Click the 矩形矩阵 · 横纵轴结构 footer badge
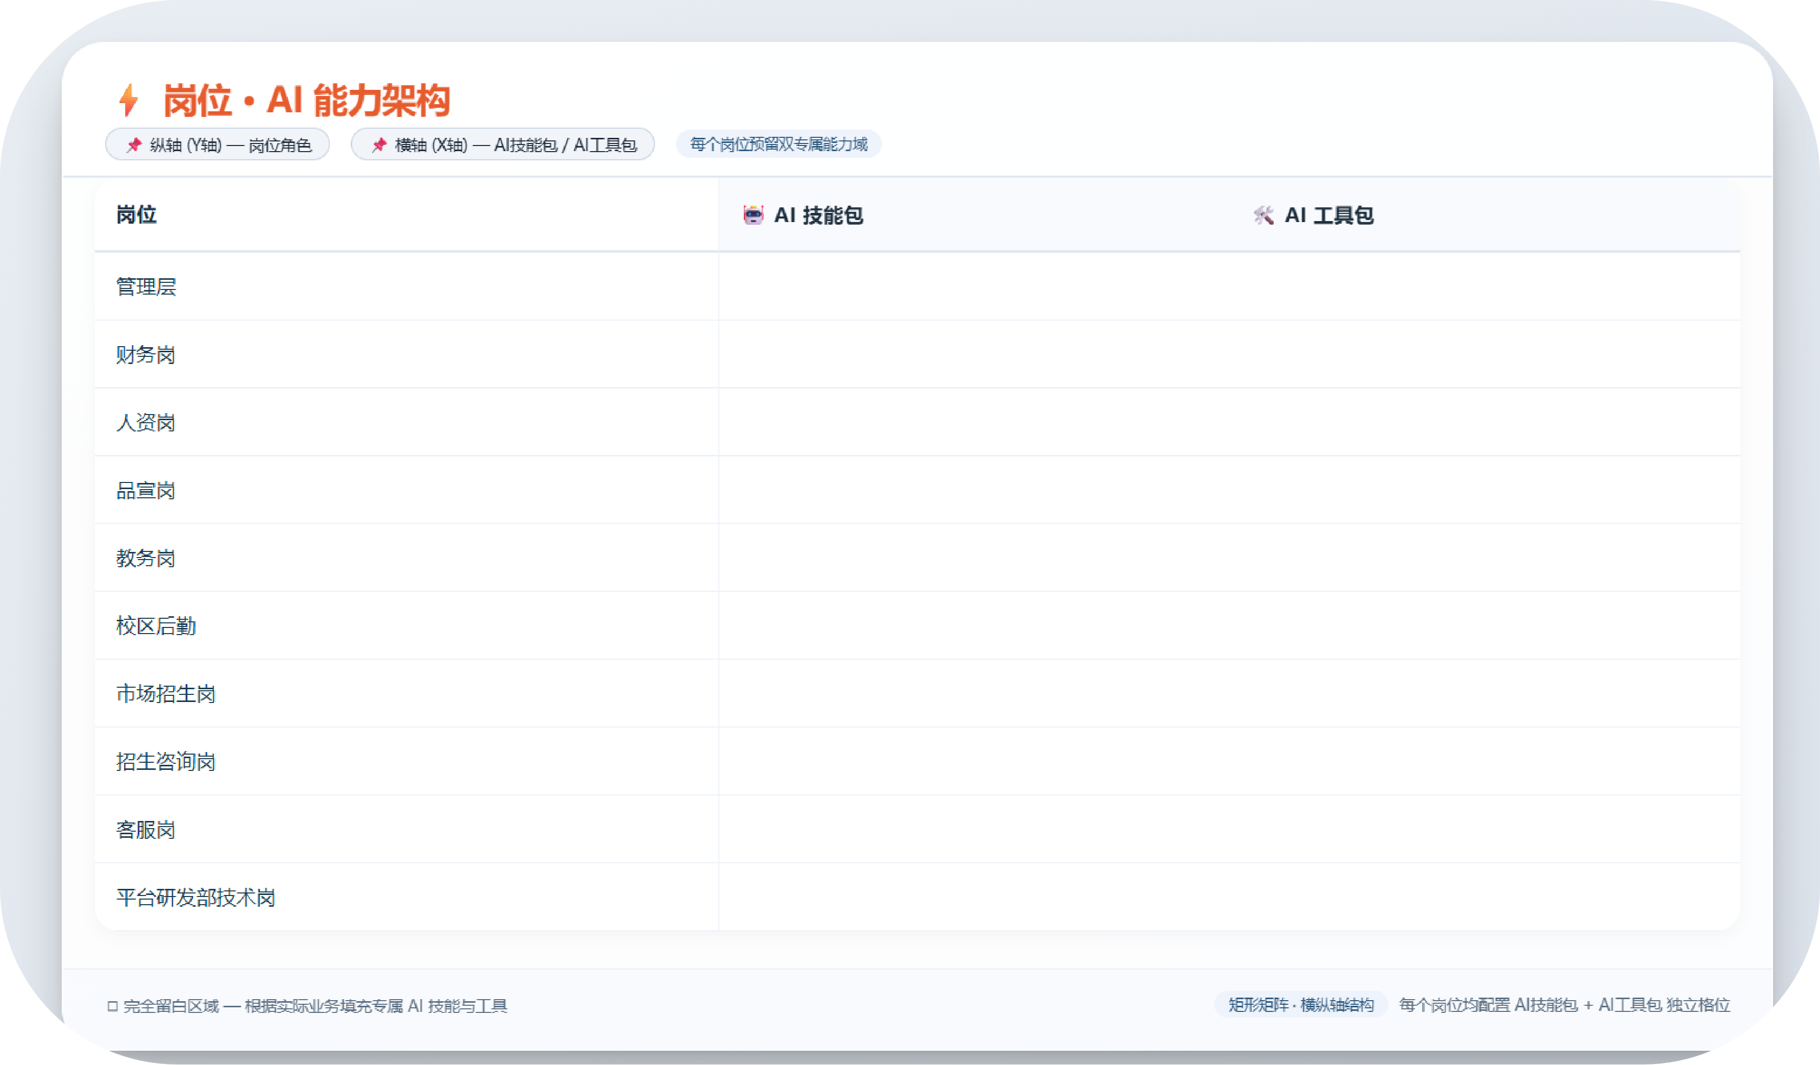This screenshot has width=1820, height=1065. 1301,1004
